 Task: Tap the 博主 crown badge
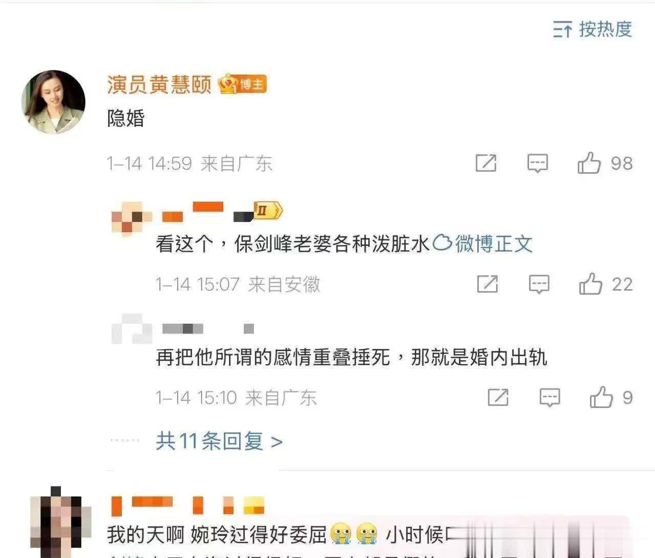tap(243, 84)
